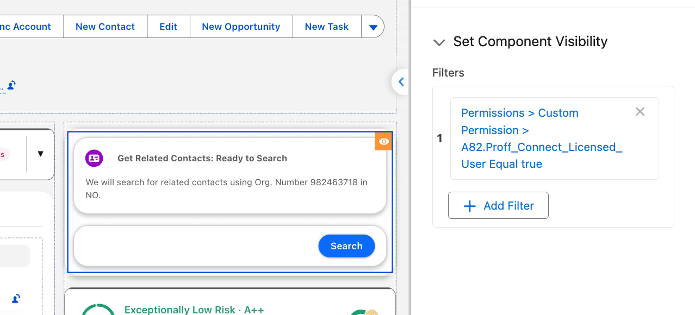Viewport: 695px width, 315px height.
Task: Click the Get Related Contacts heading
Action: pyautogui.click(x=202, y=159)
